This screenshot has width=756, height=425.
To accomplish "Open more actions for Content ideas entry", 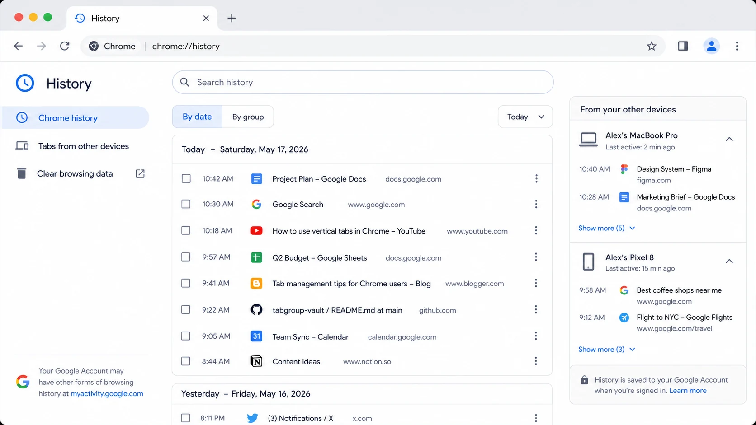I will tap(536, 361).
